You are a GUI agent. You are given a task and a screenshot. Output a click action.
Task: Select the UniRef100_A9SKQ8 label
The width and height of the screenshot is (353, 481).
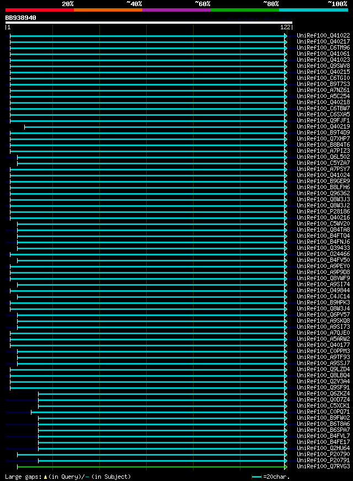323,321
